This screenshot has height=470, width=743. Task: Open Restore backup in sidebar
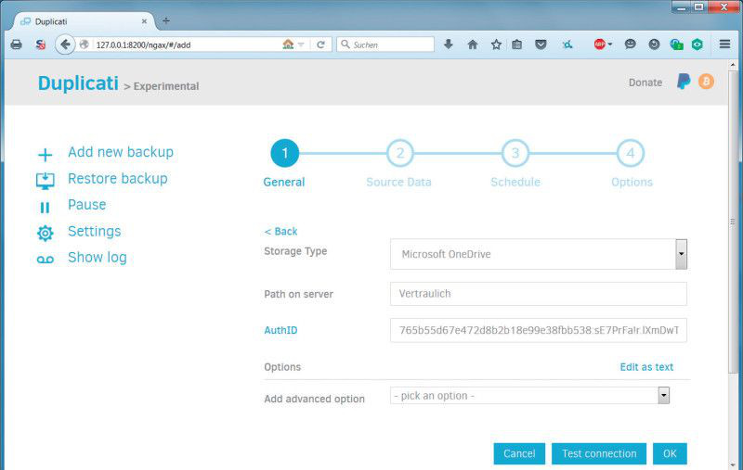[x=118, y=179]
